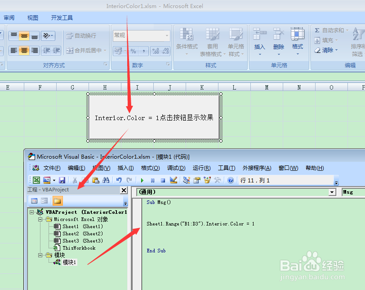
Task: Click the decrease decimal icon
Action: tap(165, 51)
